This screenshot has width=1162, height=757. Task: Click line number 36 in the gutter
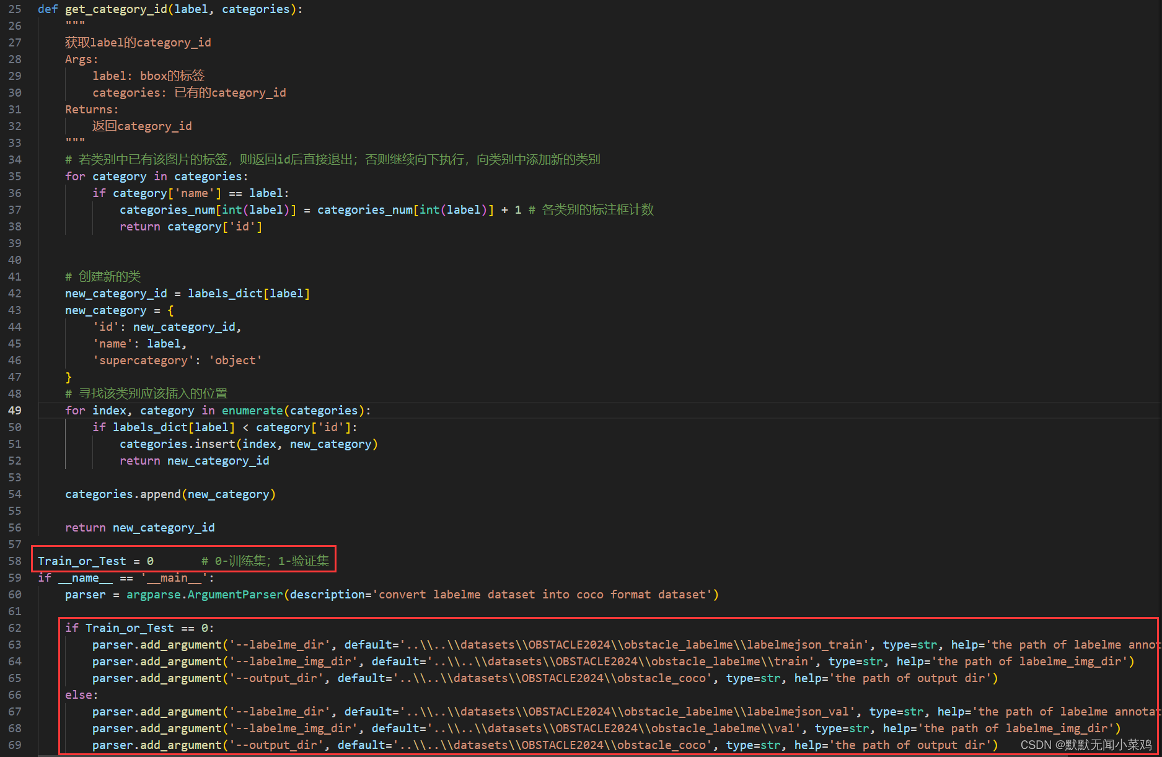point(15,193)
